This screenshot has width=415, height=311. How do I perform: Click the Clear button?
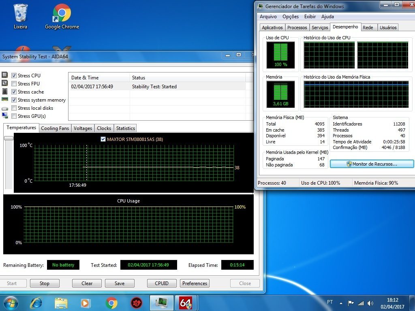click(x=87, y=283)
